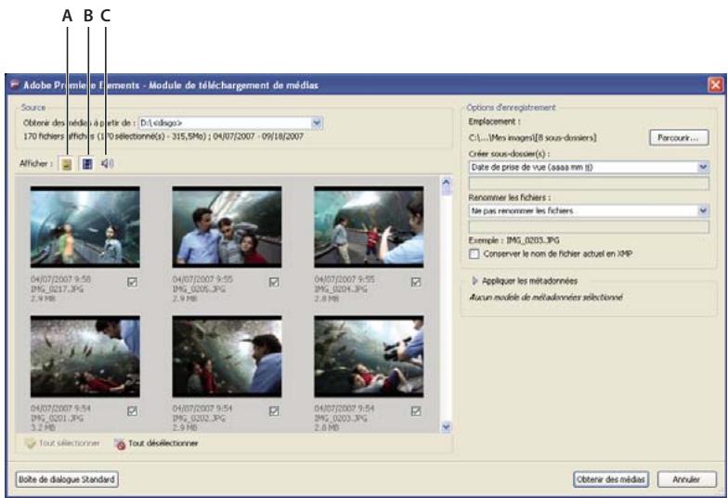Uncheck the IMG_0205.JPG checkbox

[x=274, y=282]
